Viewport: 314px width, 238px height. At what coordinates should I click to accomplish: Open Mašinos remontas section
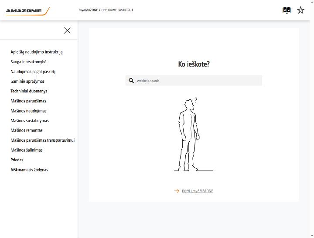pyautogui.click(x=27, y=130)
